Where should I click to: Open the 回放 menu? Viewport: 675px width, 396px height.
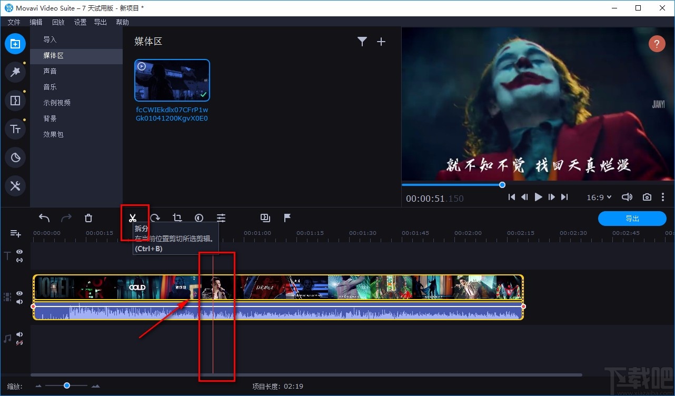[x=58, y=22]
